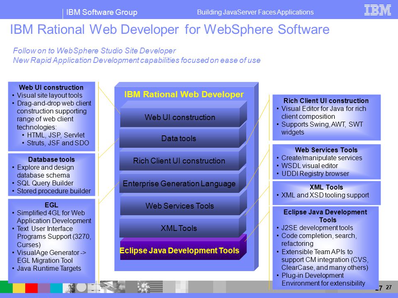Click the 'EGL' box heading

pos(51,205)
